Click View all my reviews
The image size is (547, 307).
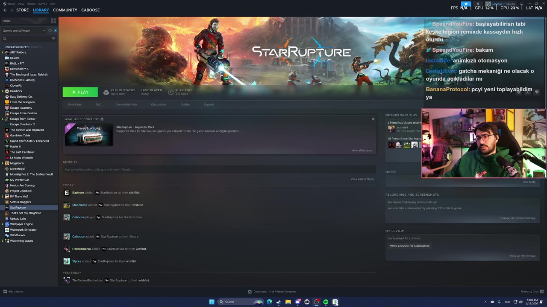pyautogui.click(x=523, y=256)
